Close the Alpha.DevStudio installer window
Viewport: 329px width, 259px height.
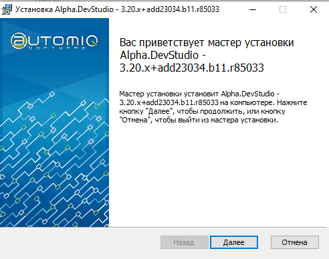(314, 9)
